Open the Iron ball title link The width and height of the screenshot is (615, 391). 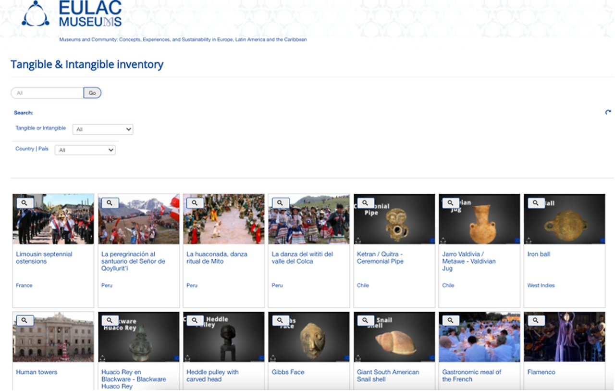[x=539, y=254]
